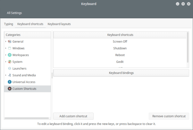
Task: Click the Keyboard shortcuts column header
Action: pos(120,35)
